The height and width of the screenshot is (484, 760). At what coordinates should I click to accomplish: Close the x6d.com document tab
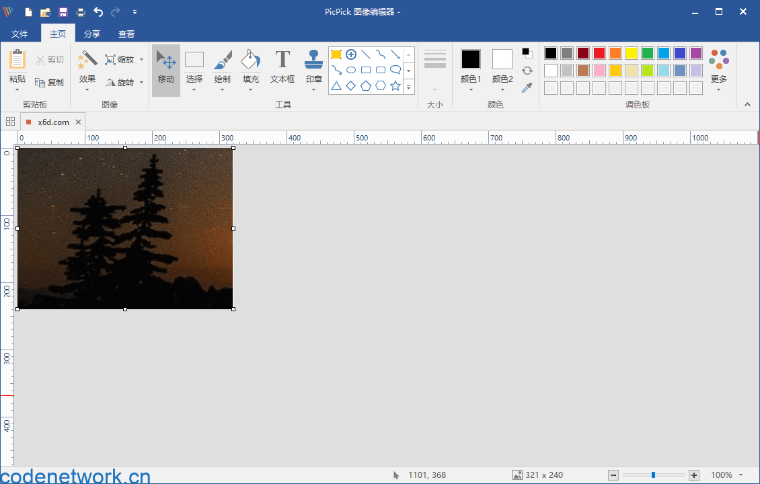tap(78, 122)
